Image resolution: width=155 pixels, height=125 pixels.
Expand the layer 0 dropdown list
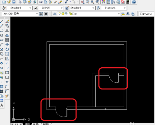pyautogui.click(x=119, y=14)
